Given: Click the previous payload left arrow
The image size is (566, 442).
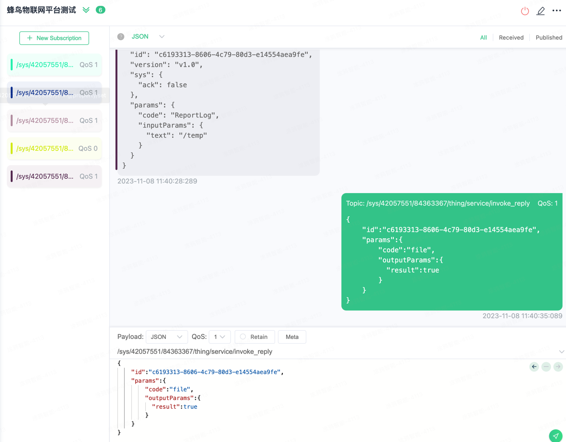Looking at the screenshot, I should [x=534, y=367].
